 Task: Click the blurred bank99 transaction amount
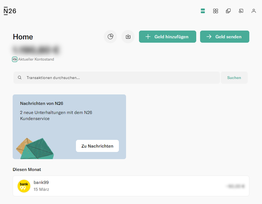(x=235, y=186)
